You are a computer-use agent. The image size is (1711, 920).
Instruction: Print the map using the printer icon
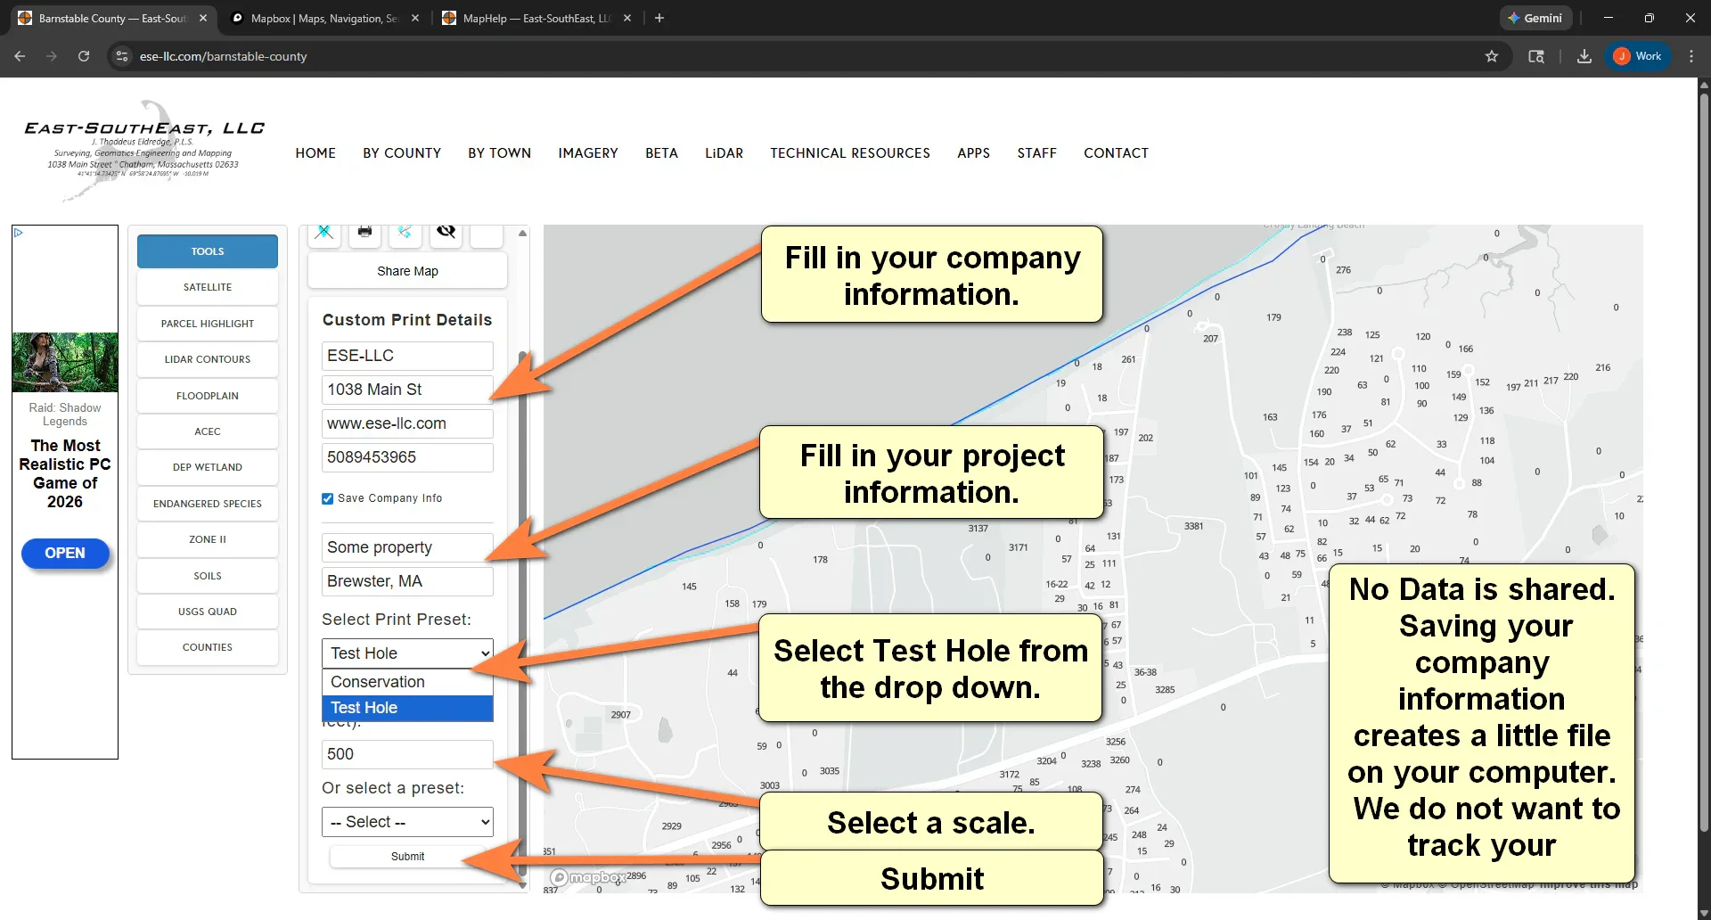pyautogui.click(x=364, y=233)
